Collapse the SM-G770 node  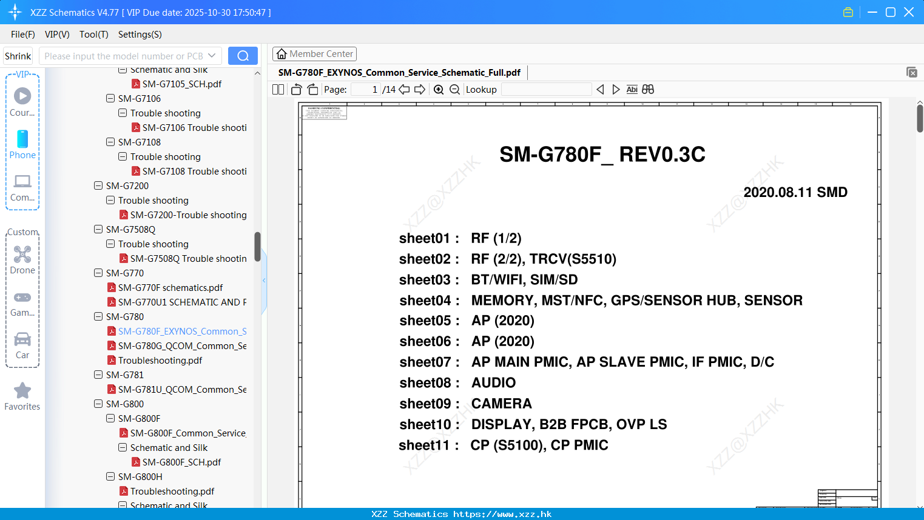coord(98,273)
